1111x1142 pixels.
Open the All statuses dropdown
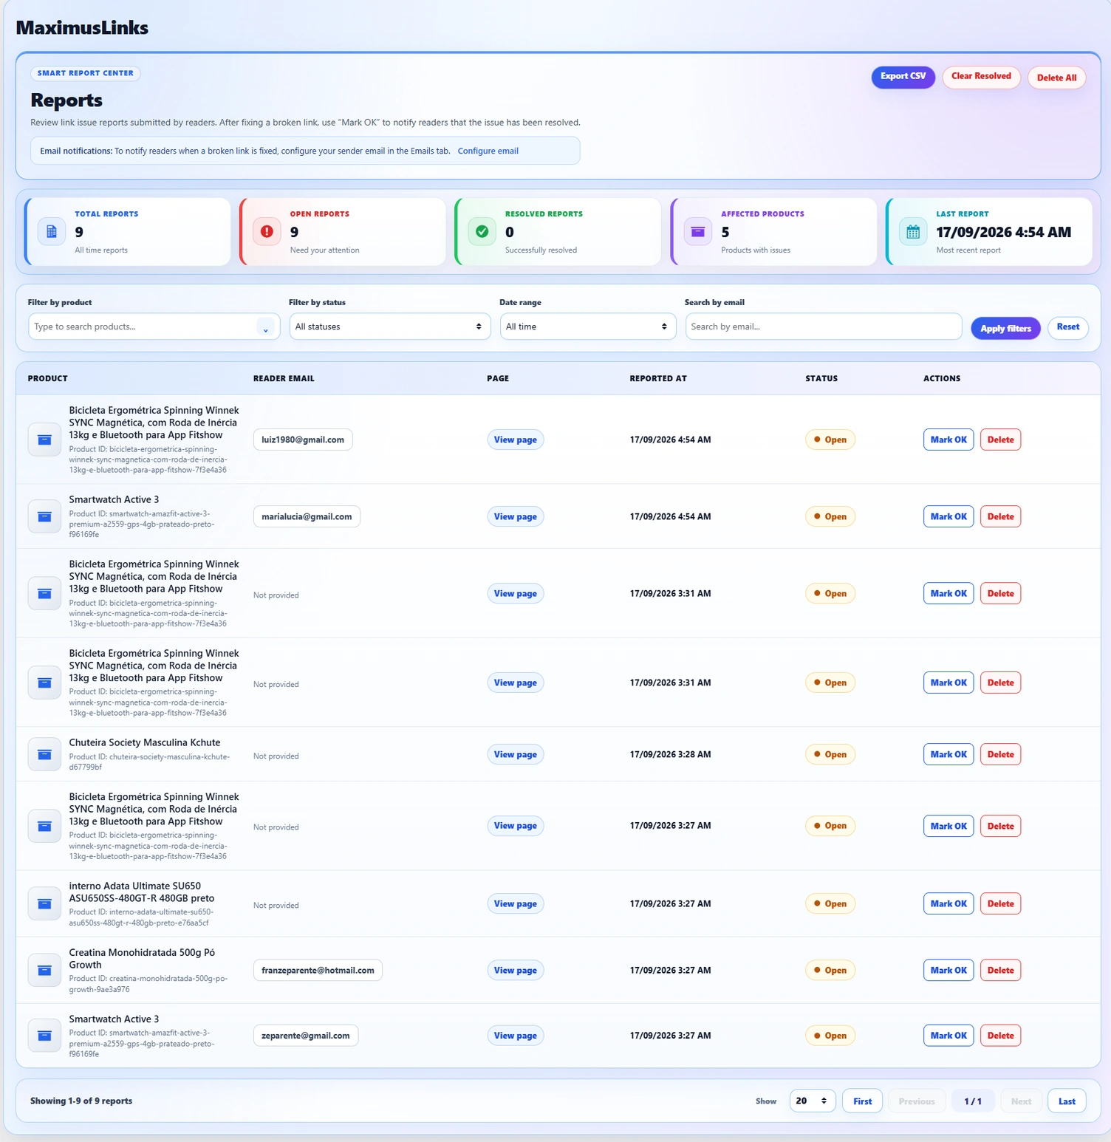click(x=390, y=326)
